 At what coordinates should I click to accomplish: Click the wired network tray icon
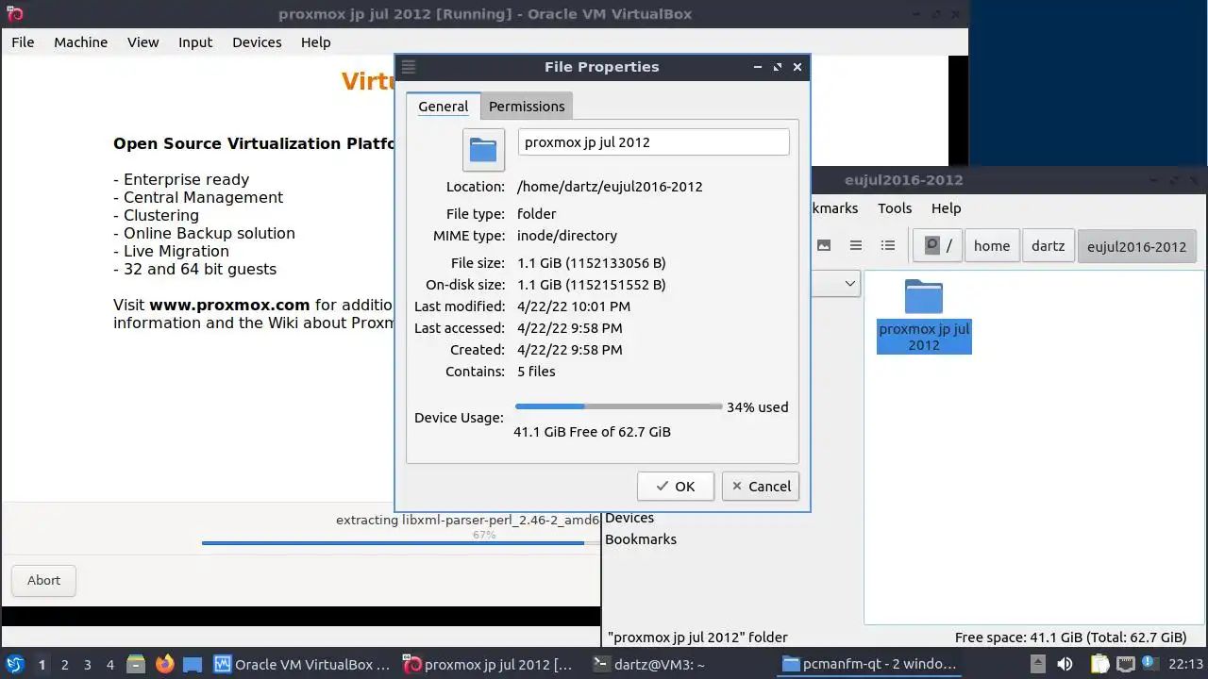click(x=1125, y=664)
